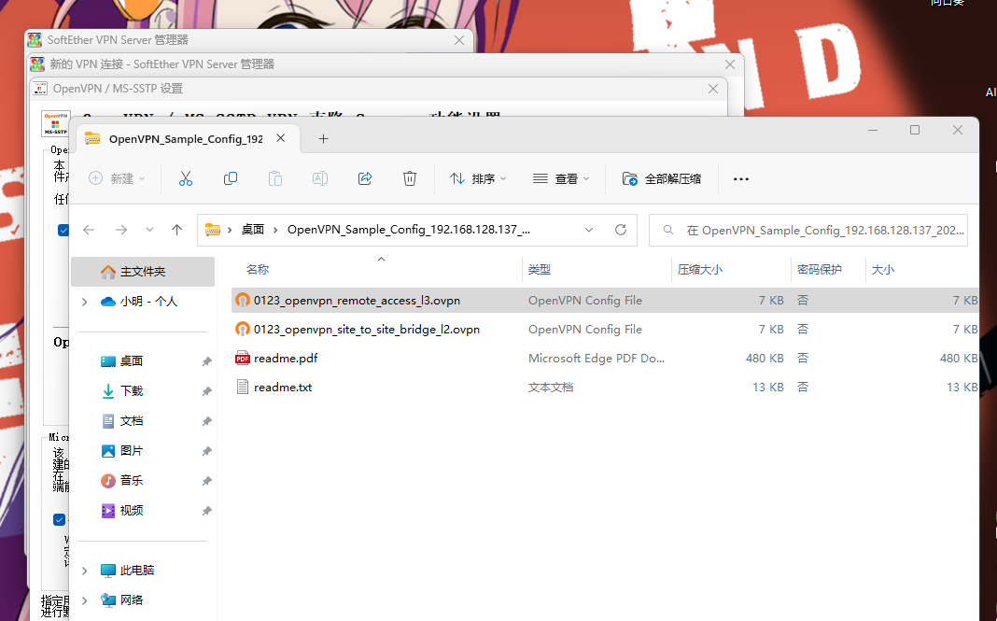Click 全部解压缩 extract all button
Screen dimensions: 997x621
tap(662, 178)
